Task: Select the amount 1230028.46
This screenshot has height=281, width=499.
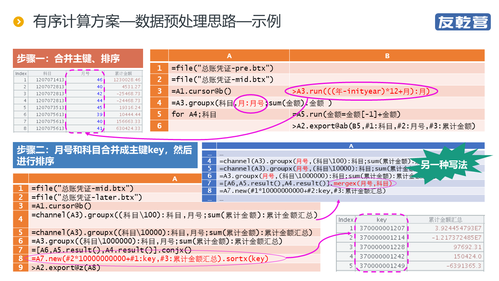Action: pyautogui.click(x=127, y=80)
